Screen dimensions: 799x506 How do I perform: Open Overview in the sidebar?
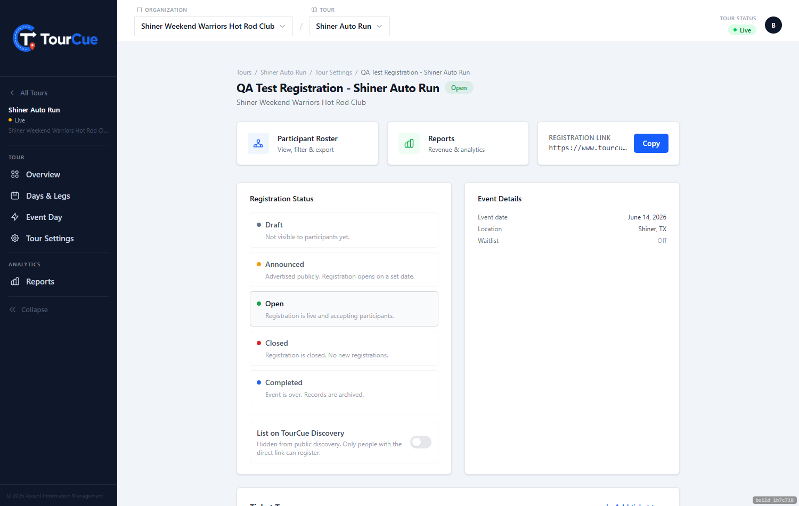point(59,174)
